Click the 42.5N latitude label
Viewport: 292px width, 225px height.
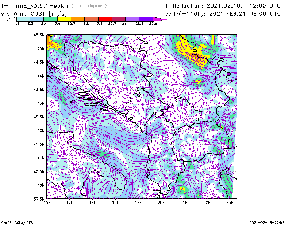coord(39,117)
